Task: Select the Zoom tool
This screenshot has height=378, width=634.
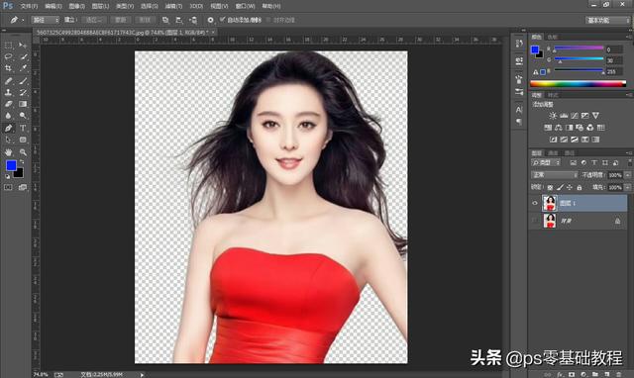Action: click(23, 152)
